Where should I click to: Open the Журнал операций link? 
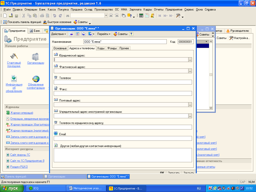point(21,113)
